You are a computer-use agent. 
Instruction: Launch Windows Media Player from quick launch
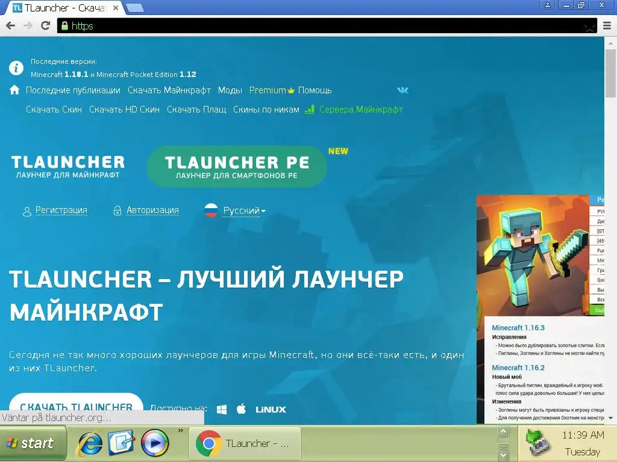(x=155, y=443)
